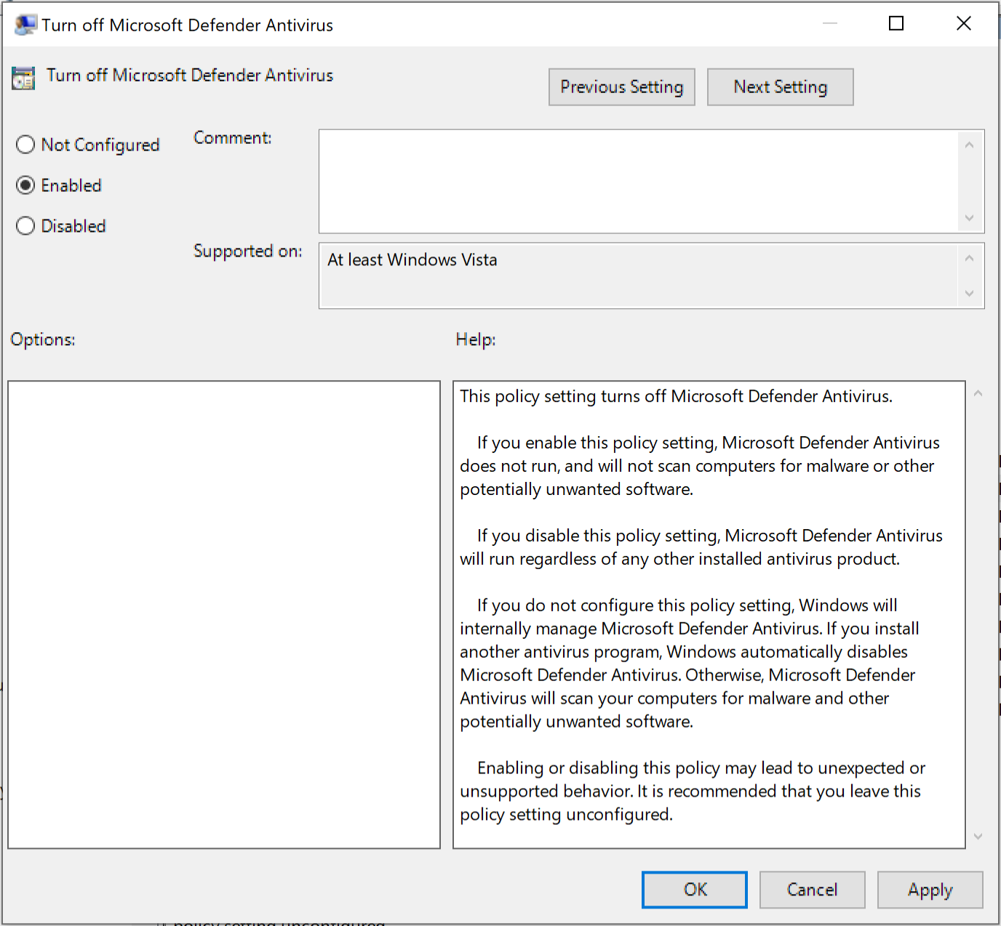Click the 'Comment:' label
Screen dimensions: 1001x926
click(x=233, y=138)
